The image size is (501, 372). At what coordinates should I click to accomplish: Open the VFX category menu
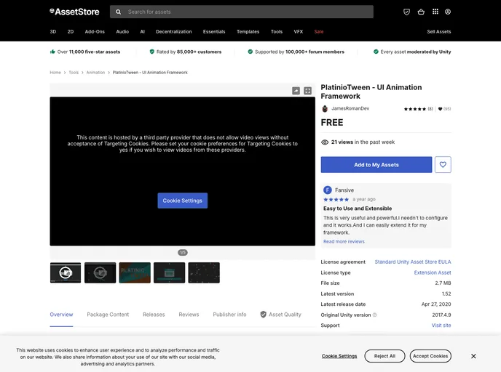click(299, 31)
